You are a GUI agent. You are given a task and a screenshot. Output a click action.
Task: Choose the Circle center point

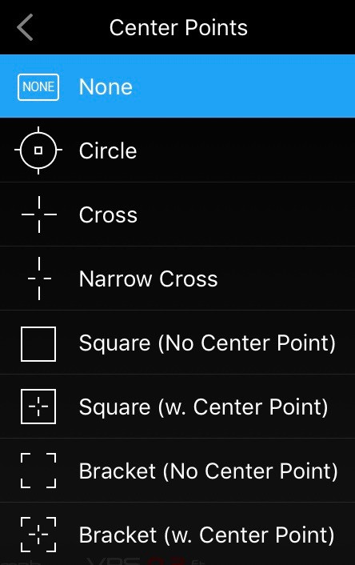click(x=177, y=150)
